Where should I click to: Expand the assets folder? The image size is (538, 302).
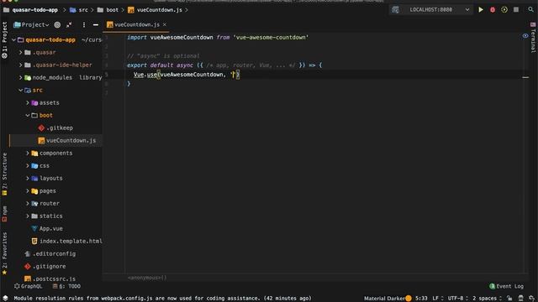click(28, 102)
